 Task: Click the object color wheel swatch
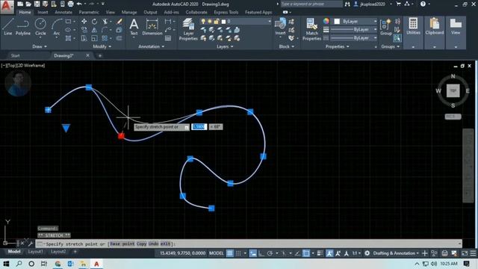pos(326,21)
